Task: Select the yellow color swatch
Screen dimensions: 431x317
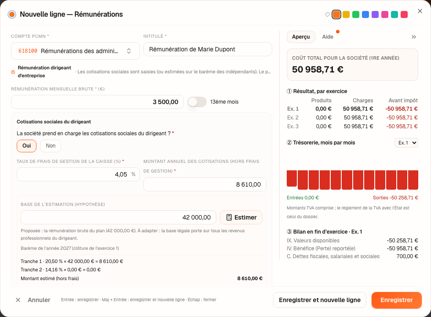Action: click(x=346, y=14)
